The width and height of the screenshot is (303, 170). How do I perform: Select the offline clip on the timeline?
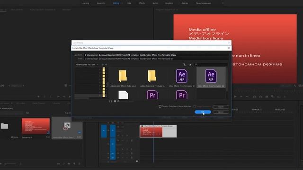click(x=158, y=131)
